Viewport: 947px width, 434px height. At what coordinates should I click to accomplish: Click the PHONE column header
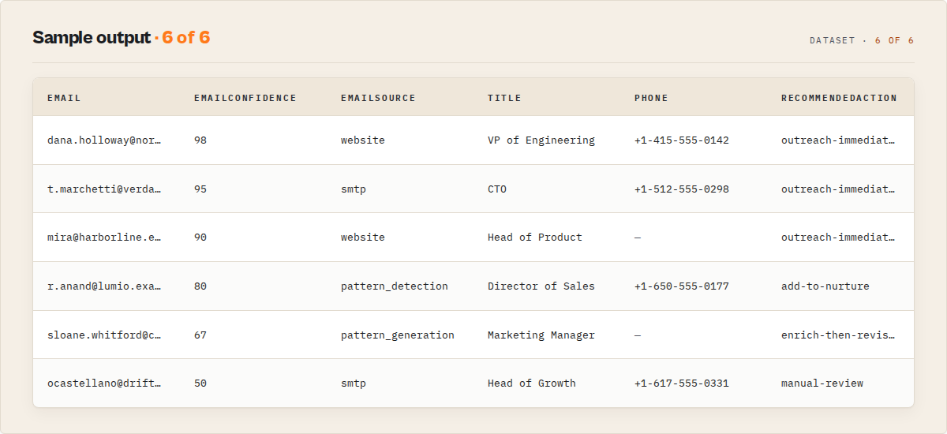pyautogui.click(x=651, y=98)
